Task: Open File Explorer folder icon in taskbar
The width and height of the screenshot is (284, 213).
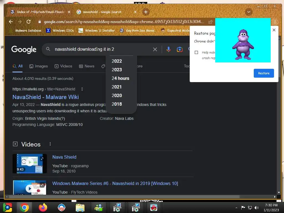Action: pyautogui.click(x=80, y=207)
